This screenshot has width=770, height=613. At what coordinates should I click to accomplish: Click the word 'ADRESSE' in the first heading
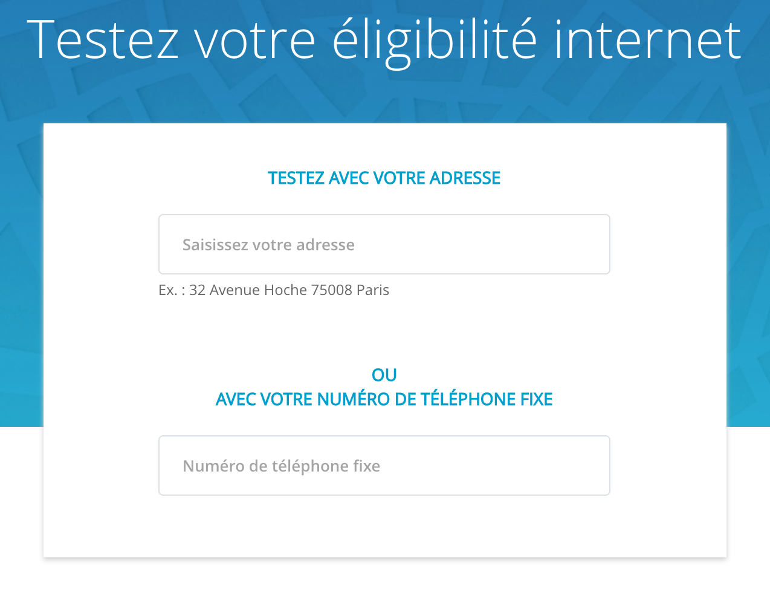465,178
